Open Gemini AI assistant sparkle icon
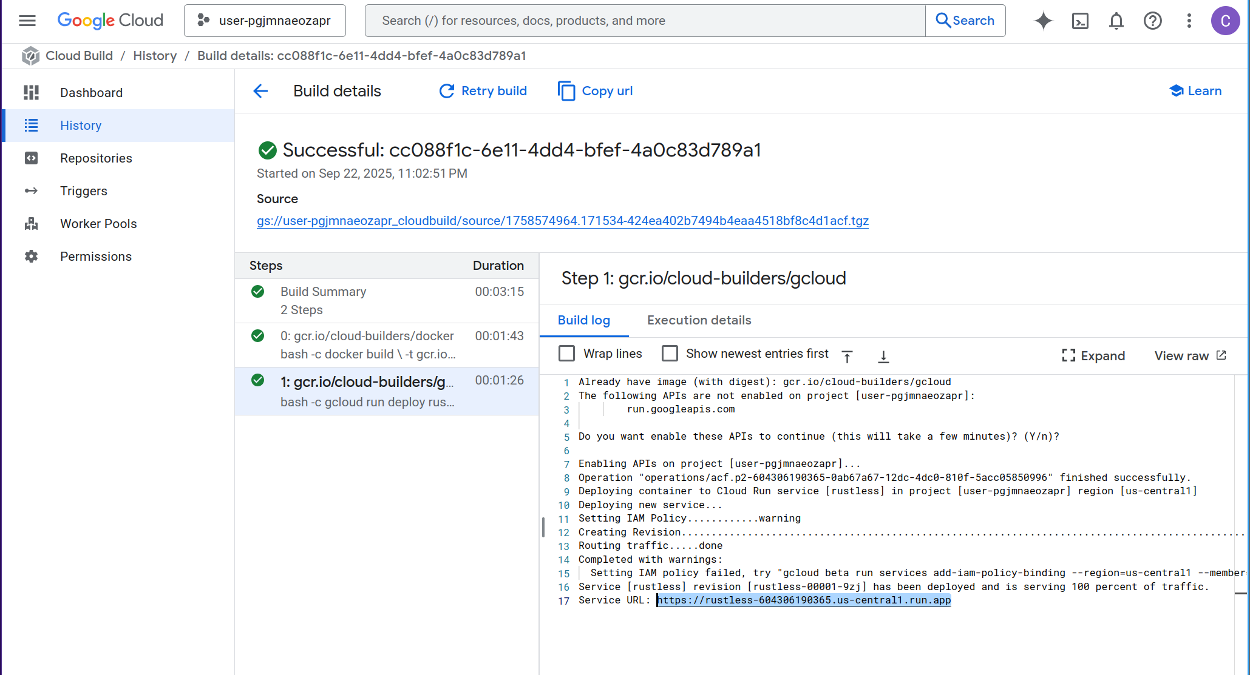The width and height of the screenshot is (1250, 675). [x=1043, y=21]
